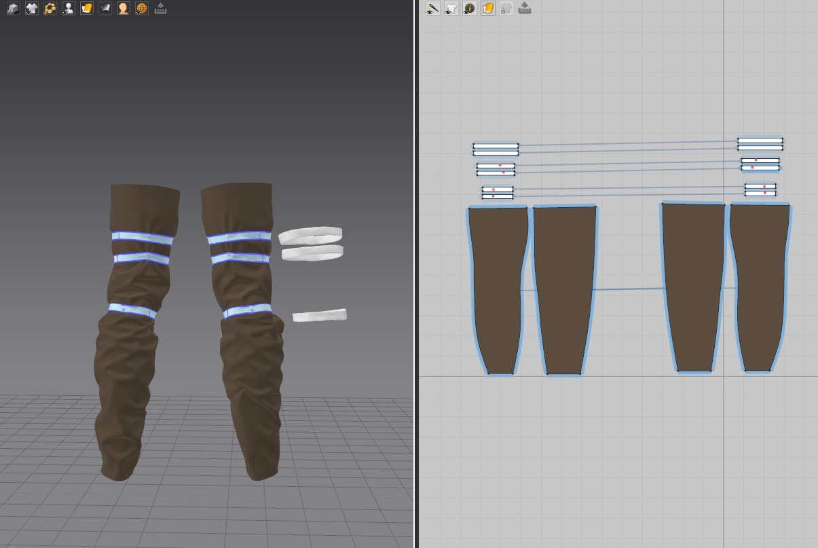
Task: Click the upload tray icon in 2D toolbar
Action: point(524,9)
